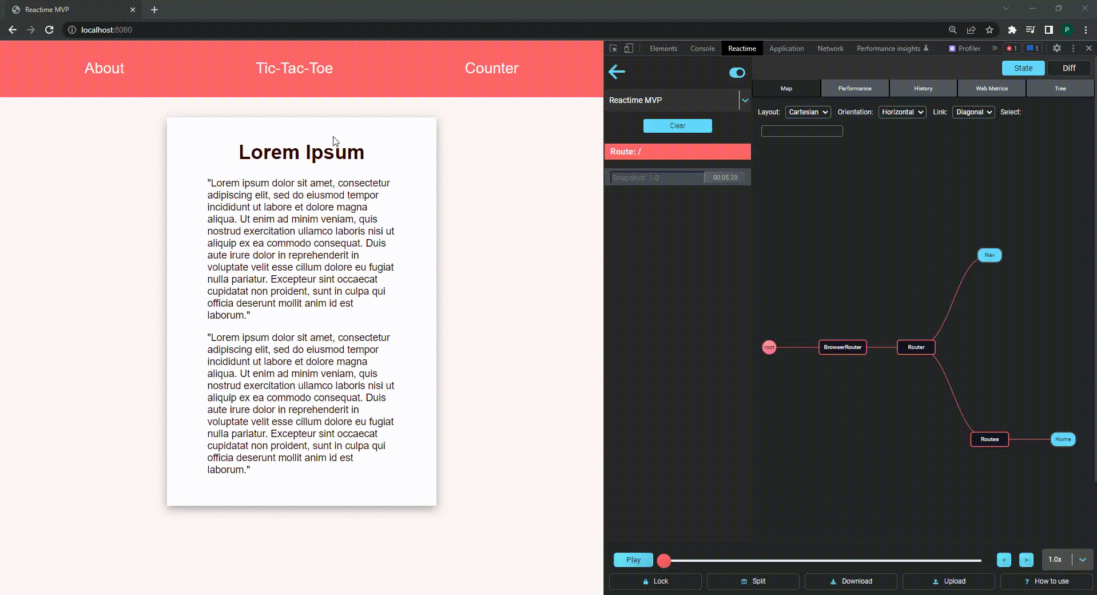Show more DevTools tabs chevron

pyautogui.click(x=995, y=49)
